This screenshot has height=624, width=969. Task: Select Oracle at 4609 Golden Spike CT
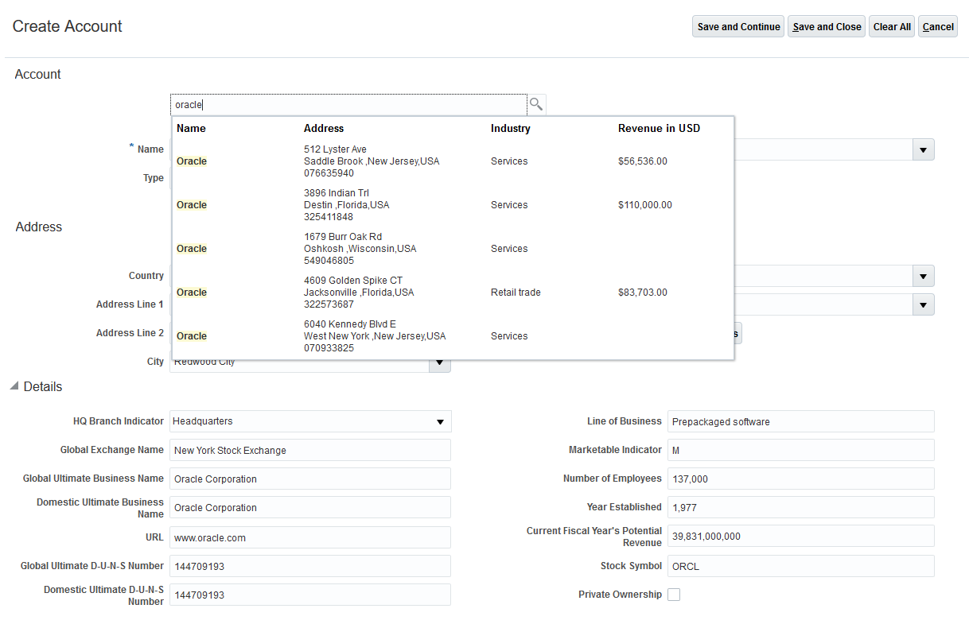pos(453,293)
